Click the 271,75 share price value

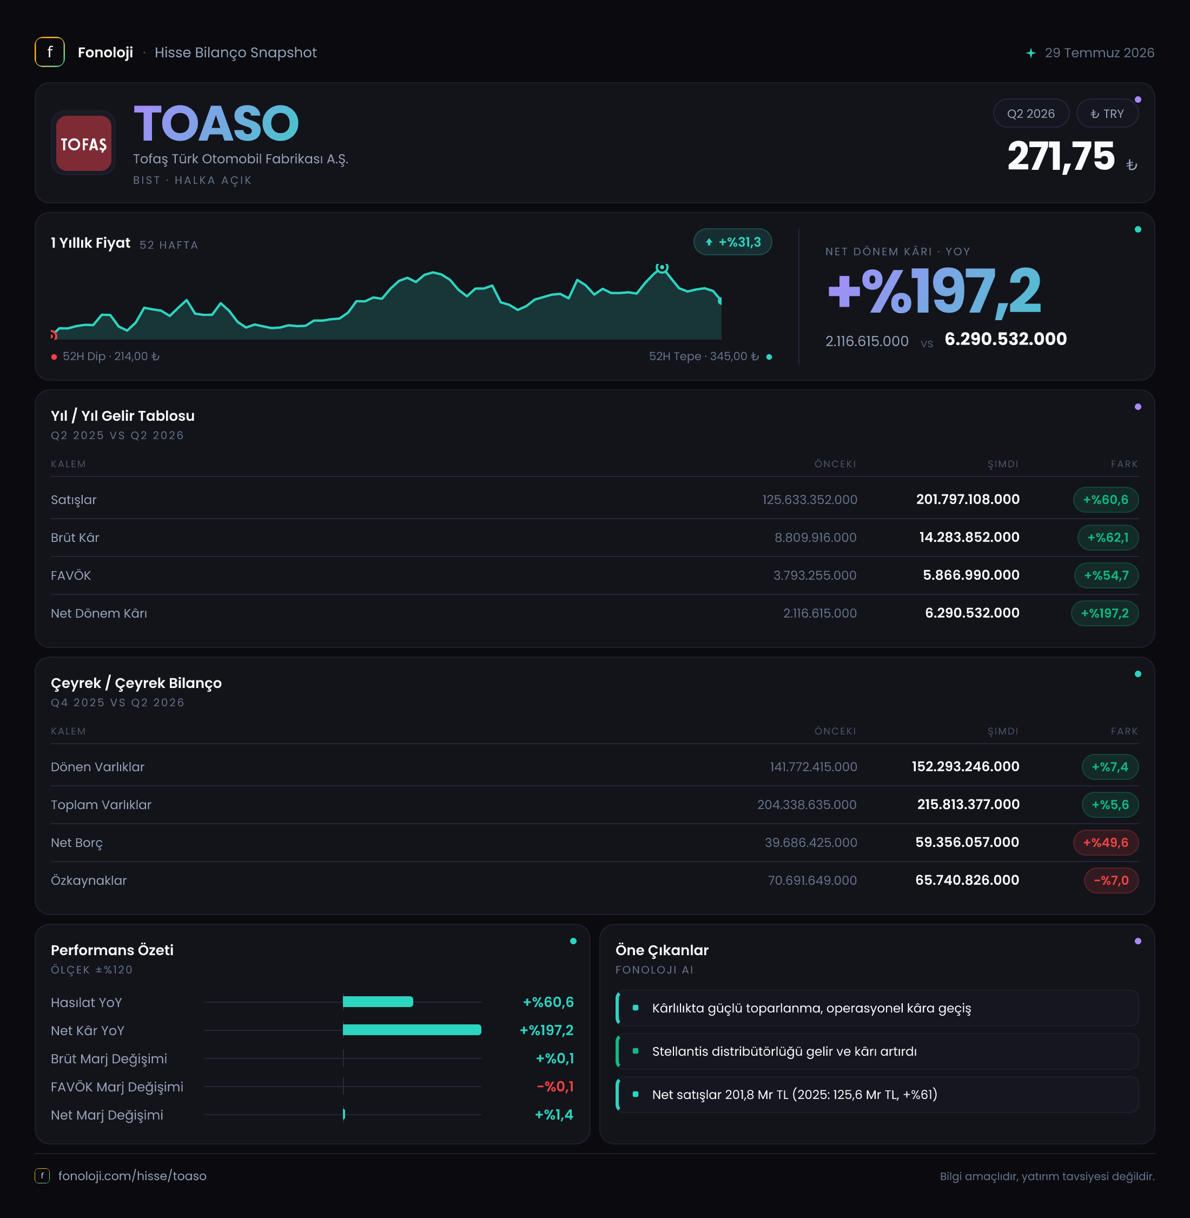pyautogui.click(x=1061, y=156)
